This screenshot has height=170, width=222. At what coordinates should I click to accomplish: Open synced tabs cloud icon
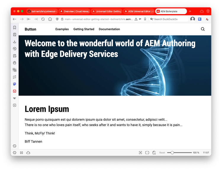202,11
